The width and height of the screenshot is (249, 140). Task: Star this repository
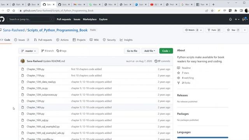[x=233, y=30]
